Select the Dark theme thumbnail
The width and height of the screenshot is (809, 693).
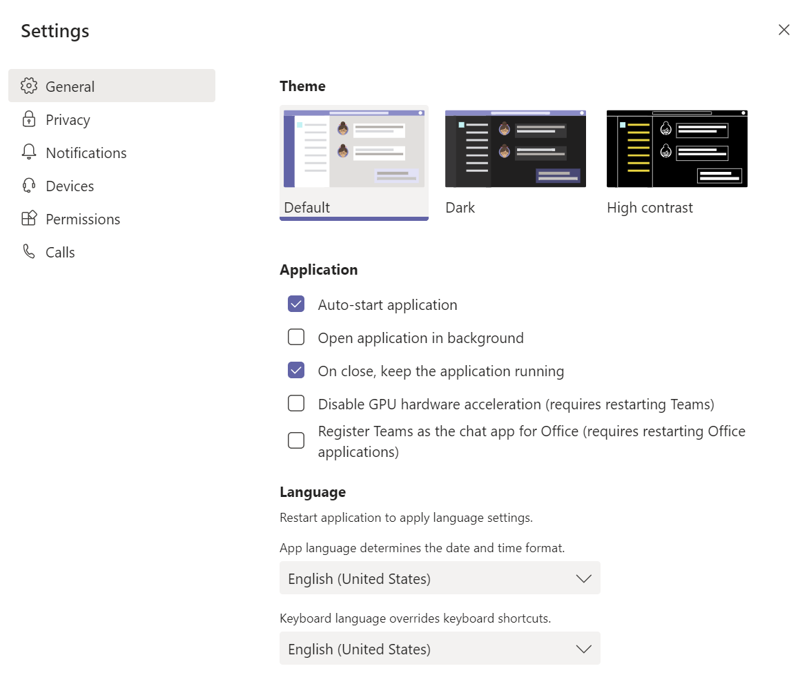pyautogui.click(x=516, y=148)
